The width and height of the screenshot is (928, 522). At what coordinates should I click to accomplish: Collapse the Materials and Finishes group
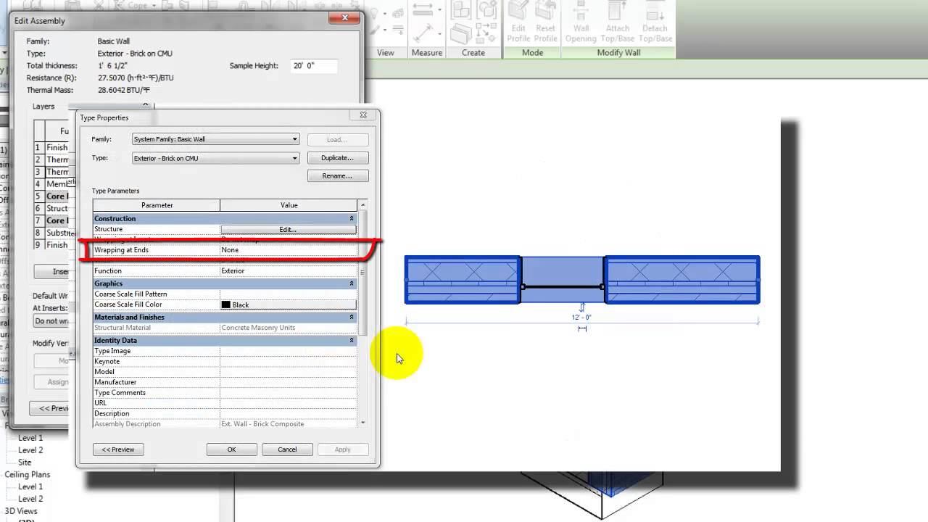pyautogui.click(x=352, y=318)
